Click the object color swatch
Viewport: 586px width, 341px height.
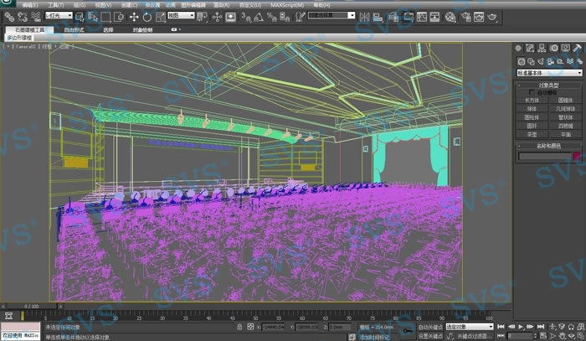[576, 156]
